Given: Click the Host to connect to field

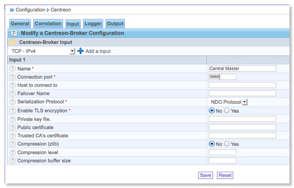Looking at the screenshot, I should pos(242,85).
